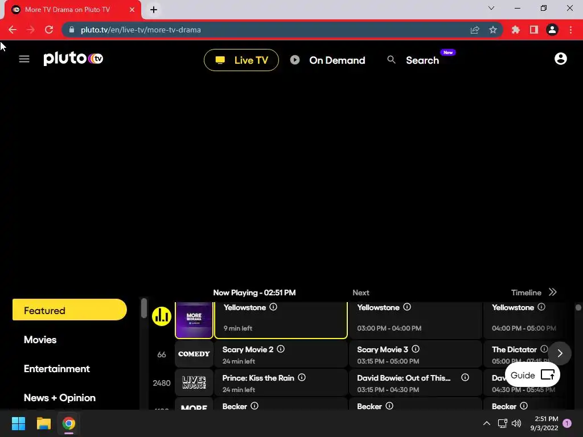Select the Comedy channel logo

point(194,354)
